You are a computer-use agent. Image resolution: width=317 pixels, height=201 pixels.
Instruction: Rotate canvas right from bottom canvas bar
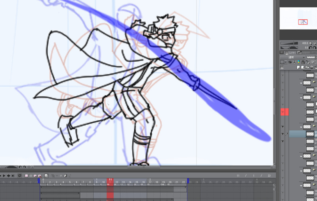[x=24, y=167]
